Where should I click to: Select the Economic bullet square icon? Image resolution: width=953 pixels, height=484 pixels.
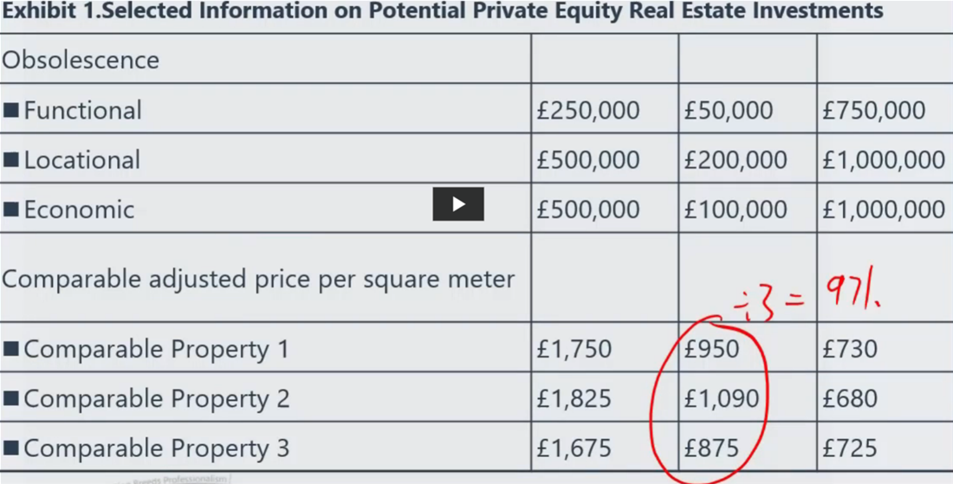click(11, 210)
